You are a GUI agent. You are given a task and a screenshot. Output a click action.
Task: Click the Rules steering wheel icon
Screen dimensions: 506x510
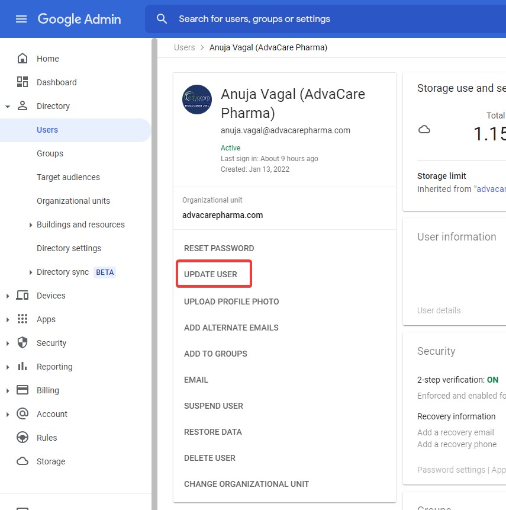[22, 438]
